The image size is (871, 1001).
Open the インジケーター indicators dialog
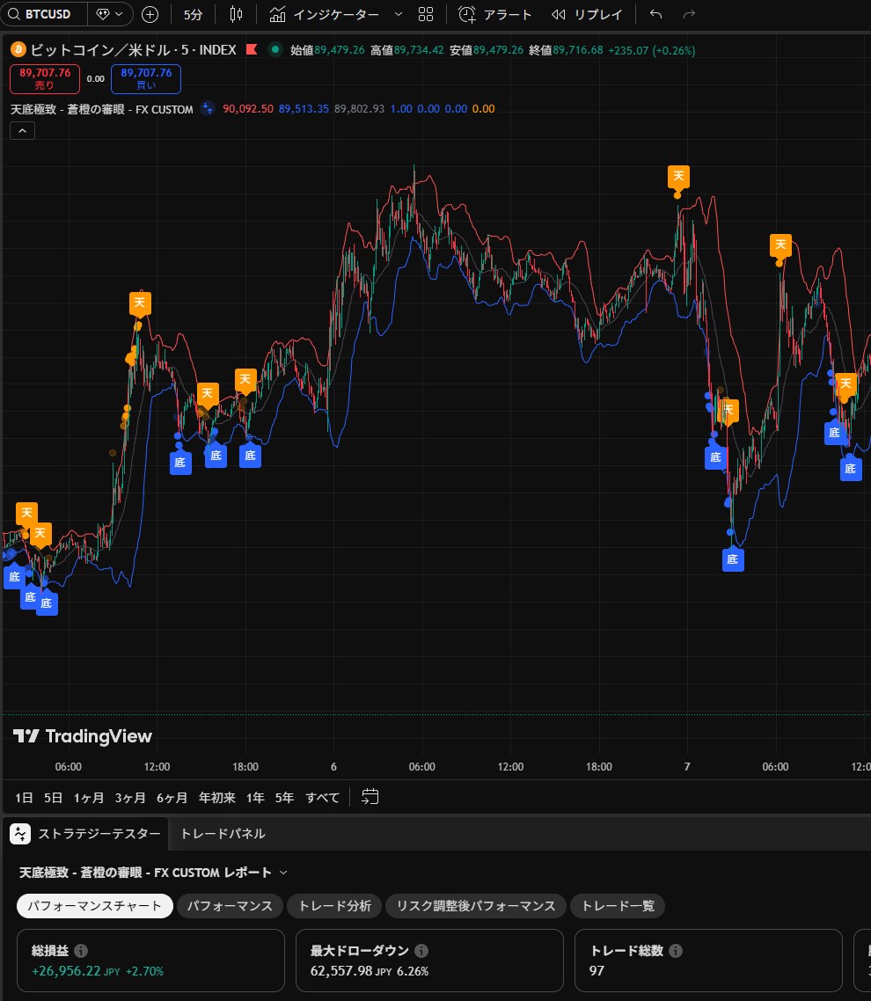[325, 14]
